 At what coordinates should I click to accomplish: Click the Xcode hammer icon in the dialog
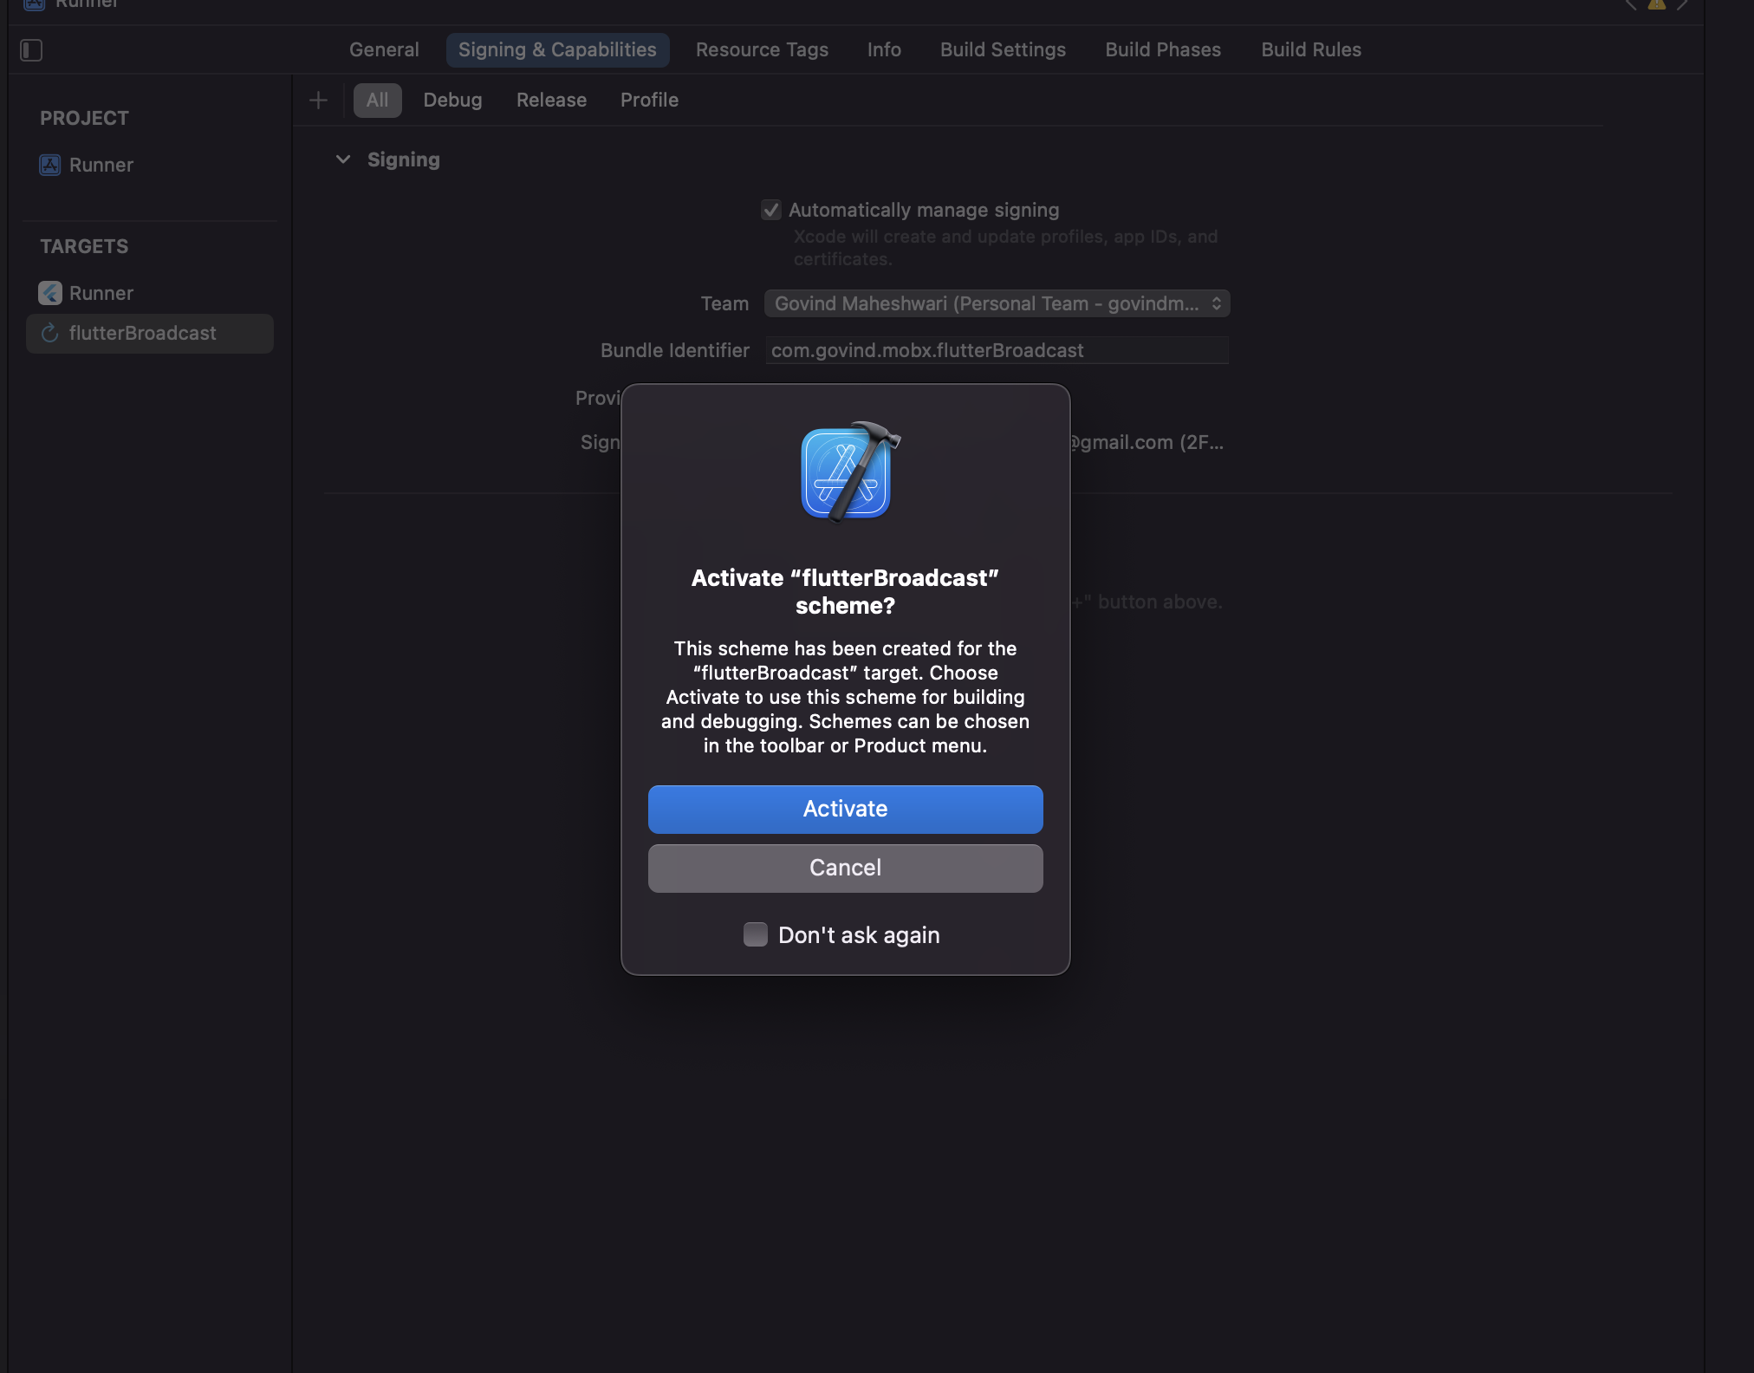(x=845, y=472)
